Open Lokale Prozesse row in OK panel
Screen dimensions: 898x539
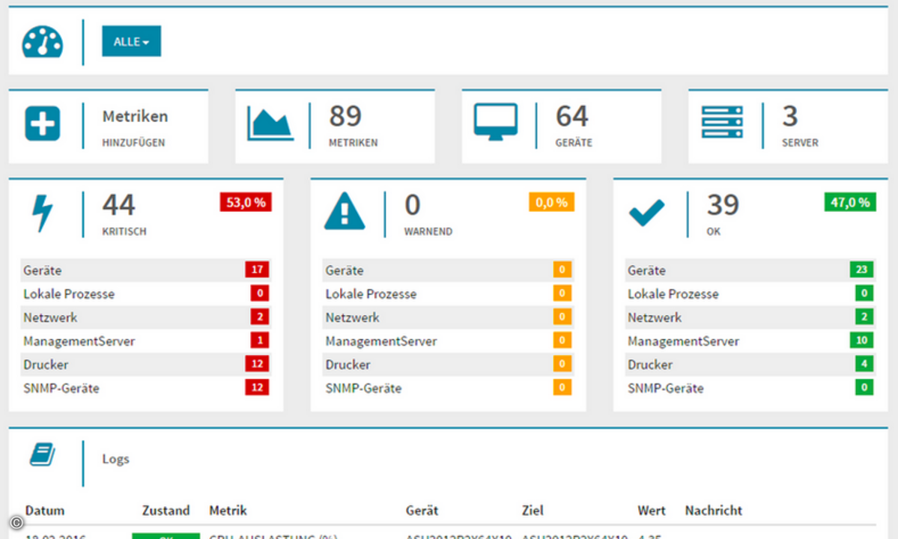tap(750, 293)
